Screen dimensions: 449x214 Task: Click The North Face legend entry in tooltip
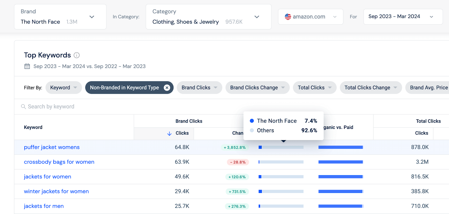[x=283, y=121]
